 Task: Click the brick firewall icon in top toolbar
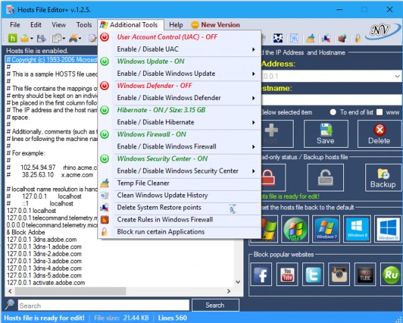[342, 38]
